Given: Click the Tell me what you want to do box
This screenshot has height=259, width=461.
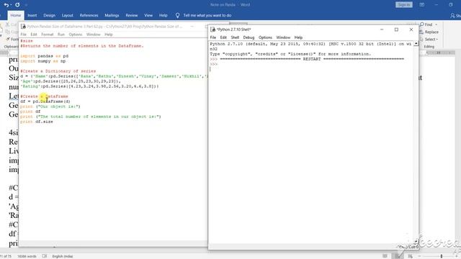Looking at the screenshot, I should coord(207,15).
